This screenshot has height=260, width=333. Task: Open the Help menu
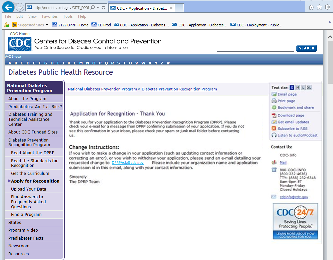(82, 16)
